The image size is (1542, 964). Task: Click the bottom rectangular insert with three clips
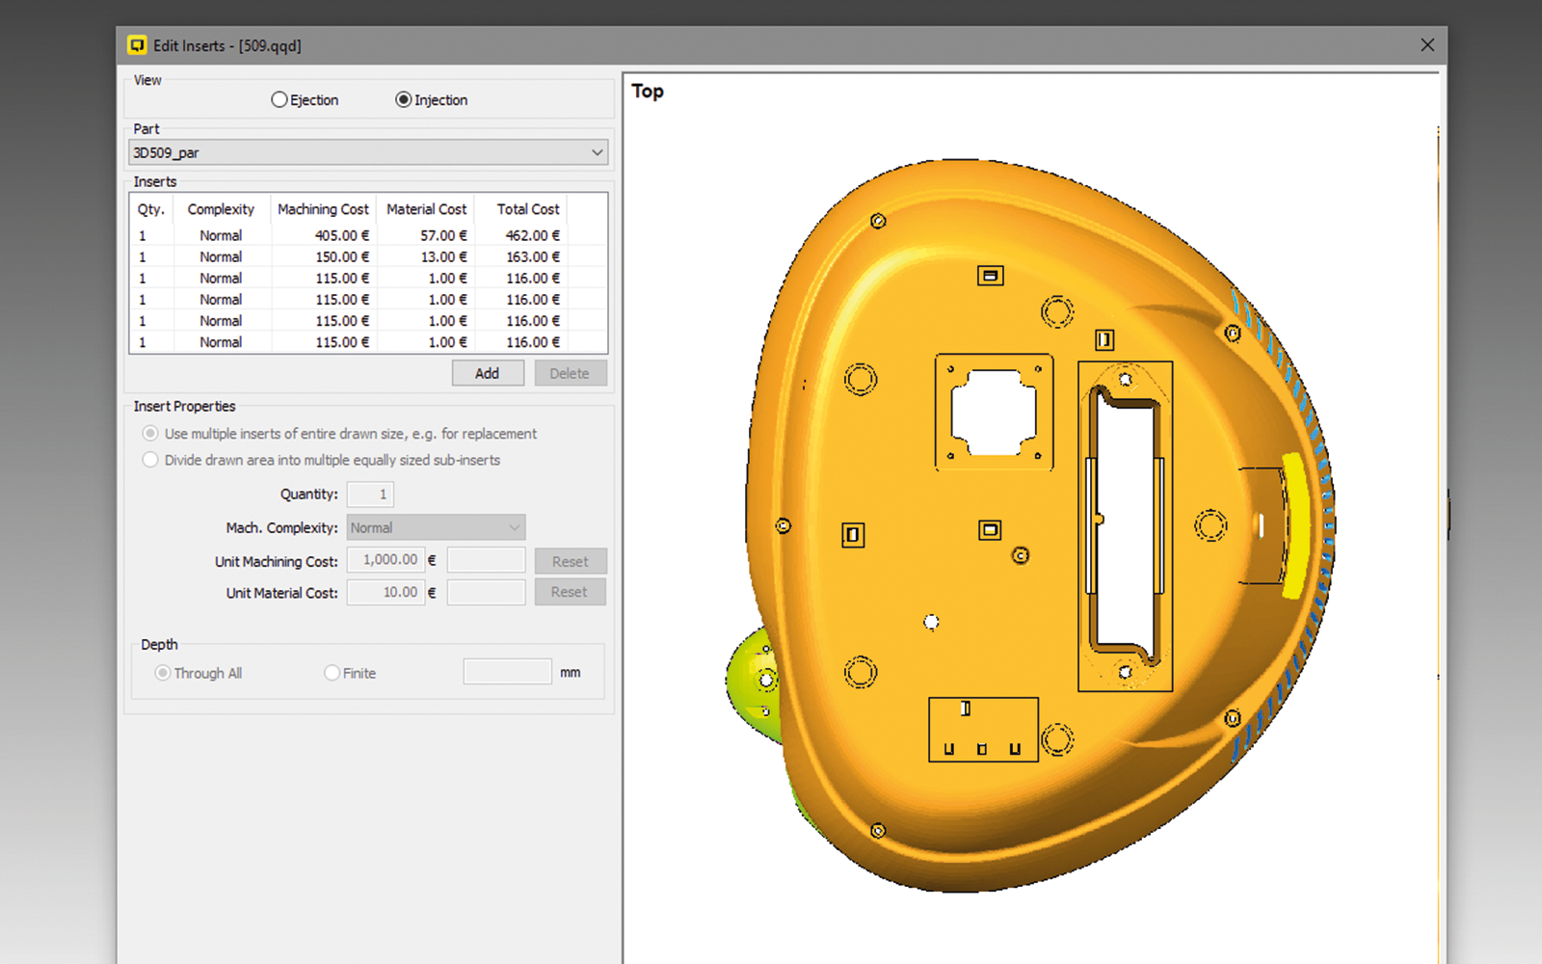coord(983,730)
